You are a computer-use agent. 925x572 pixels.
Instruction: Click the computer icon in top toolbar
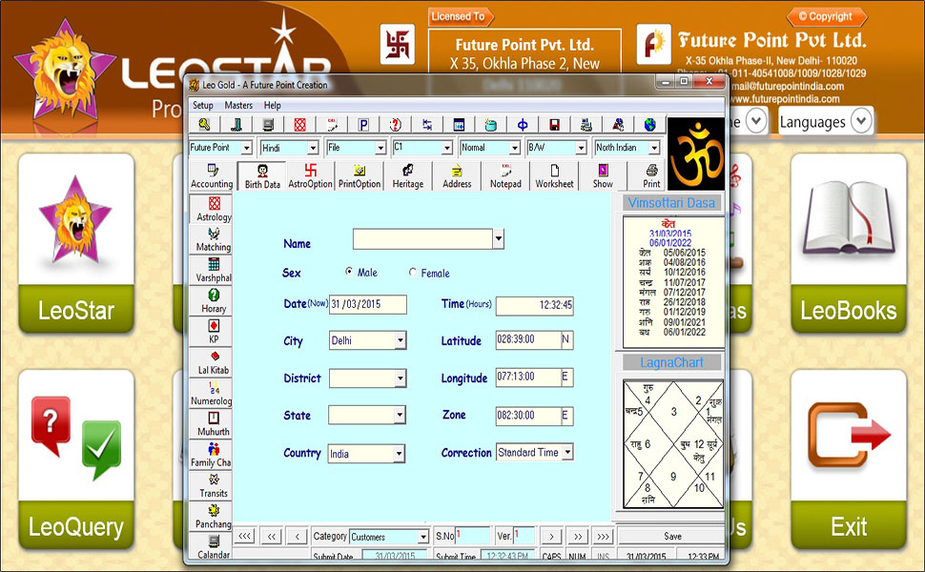click(x=268, y=125)
